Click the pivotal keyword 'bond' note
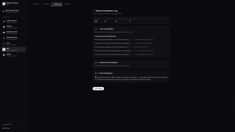Viewport: 235px width, 132px height. (142, 47)
